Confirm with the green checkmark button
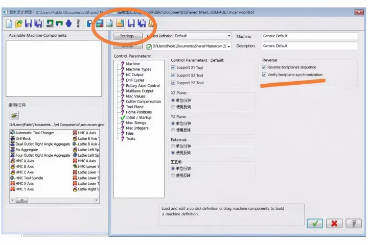The width and height of the screenshot is (368, 245). coord(315,224)
